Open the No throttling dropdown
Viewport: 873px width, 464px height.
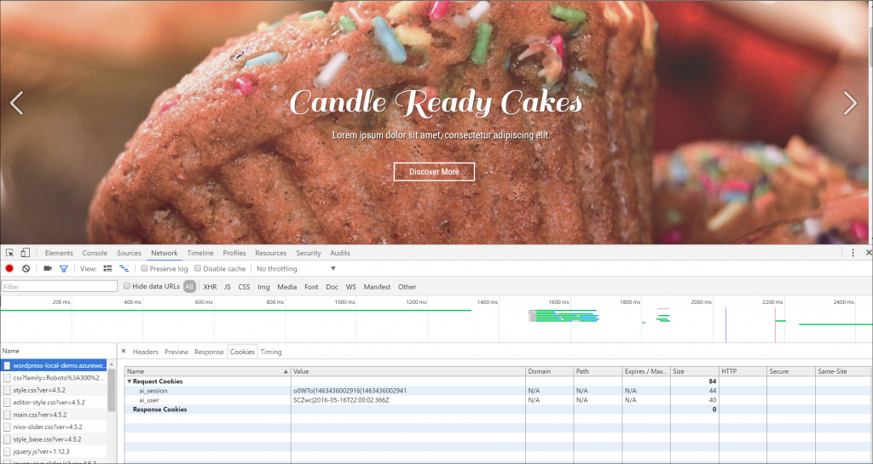coord(296,268)
